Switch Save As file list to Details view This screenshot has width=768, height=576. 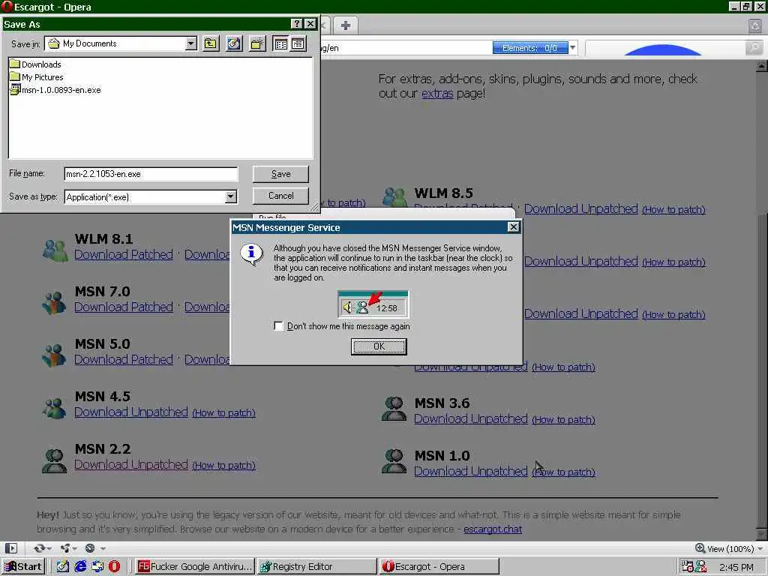[x=298, y=43]
